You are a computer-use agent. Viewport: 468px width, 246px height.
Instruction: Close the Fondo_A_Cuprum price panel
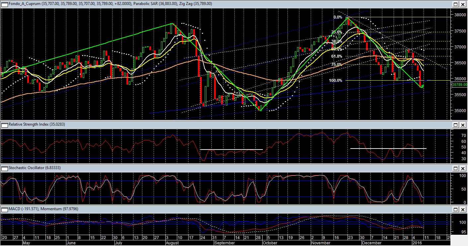tap(463, 4)
